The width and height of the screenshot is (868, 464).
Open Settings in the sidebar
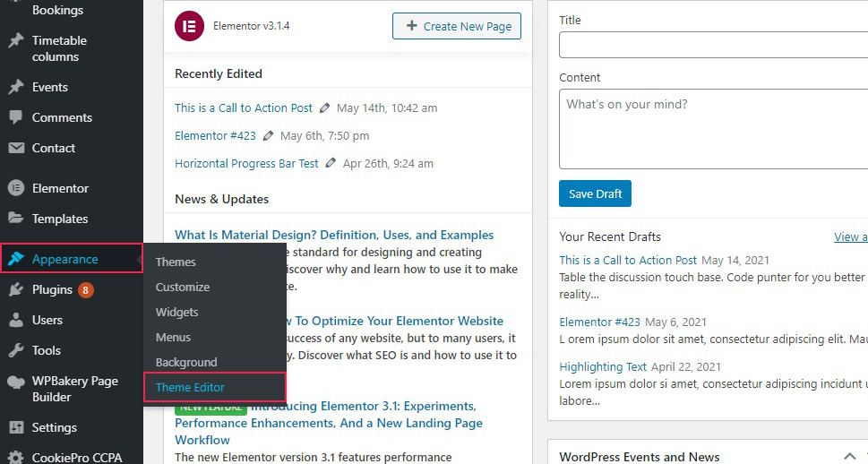pyautogui.click(x=55, y=427)
